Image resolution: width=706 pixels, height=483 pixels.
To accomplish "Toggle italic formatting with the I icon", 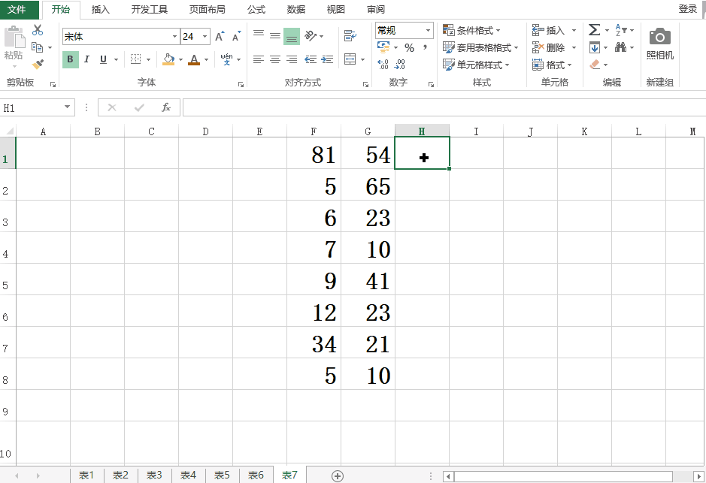I will coord(86,59).
